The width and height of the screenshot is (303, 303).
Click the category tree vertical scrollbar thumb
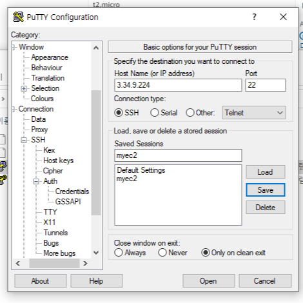[x=96, y=153]
